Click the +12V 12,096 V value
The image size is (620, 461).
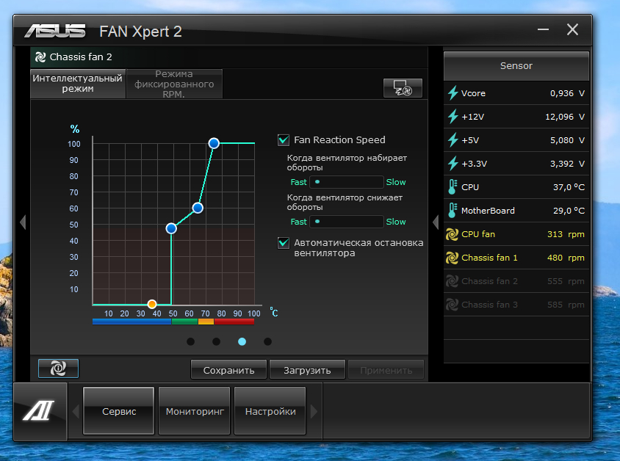tap(565, 117)
